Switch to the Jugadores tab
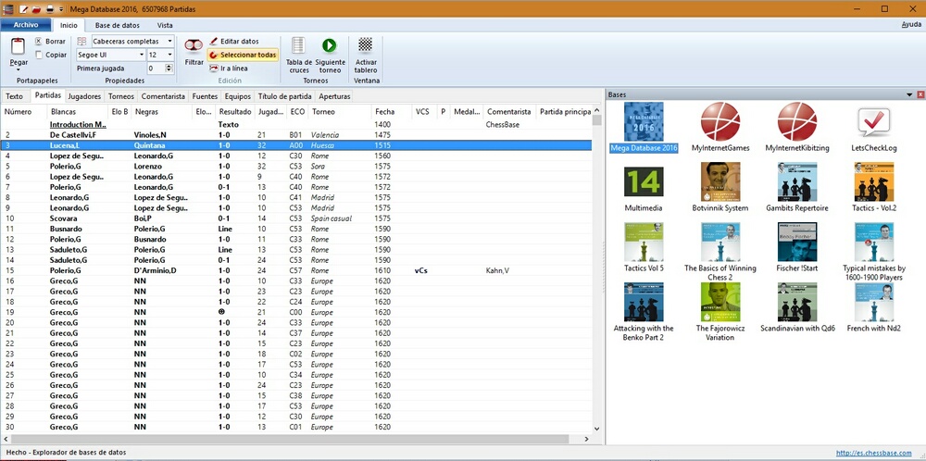 [x=84, y=96]
